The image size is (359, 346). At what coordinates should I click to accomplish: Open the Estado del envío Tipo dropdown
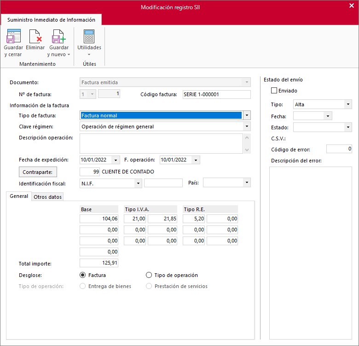tap(348, 104)
